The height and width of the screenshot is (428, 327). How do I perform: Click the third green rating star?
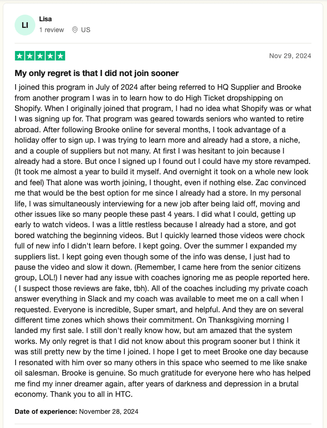[40, 56]
